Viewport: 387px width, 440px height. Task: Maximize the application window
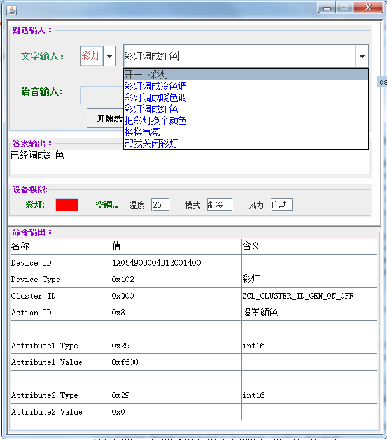click(x=344, y=7)
